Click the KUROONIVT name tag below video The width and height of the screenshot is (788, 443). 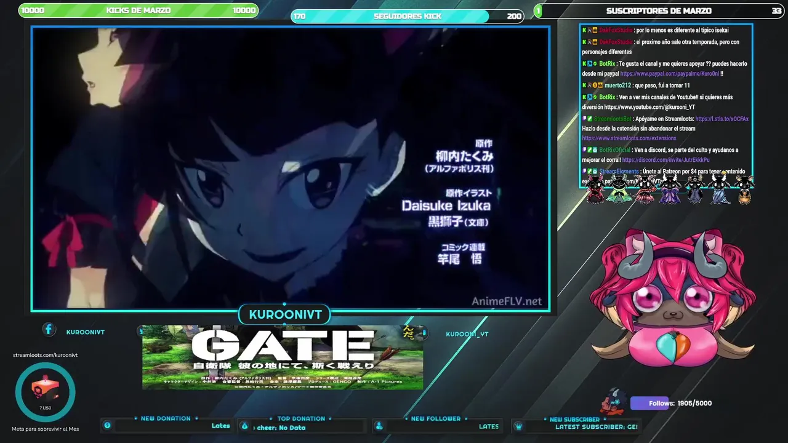(x=285, y=315)
